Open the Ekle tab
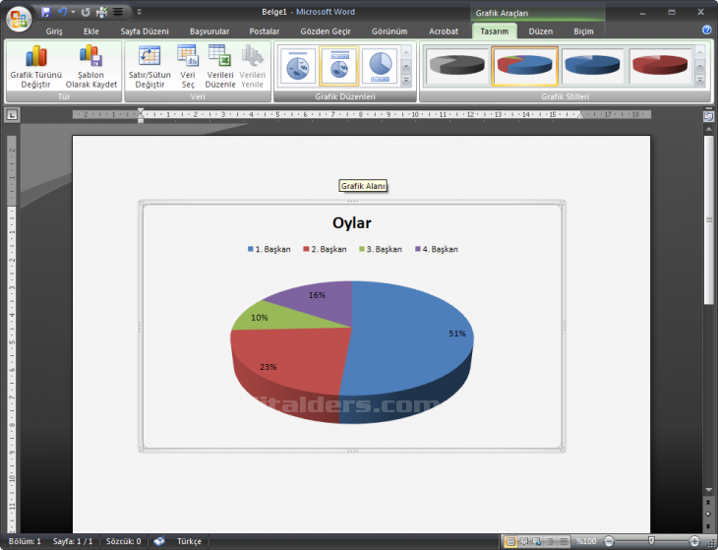 point(91,31)
